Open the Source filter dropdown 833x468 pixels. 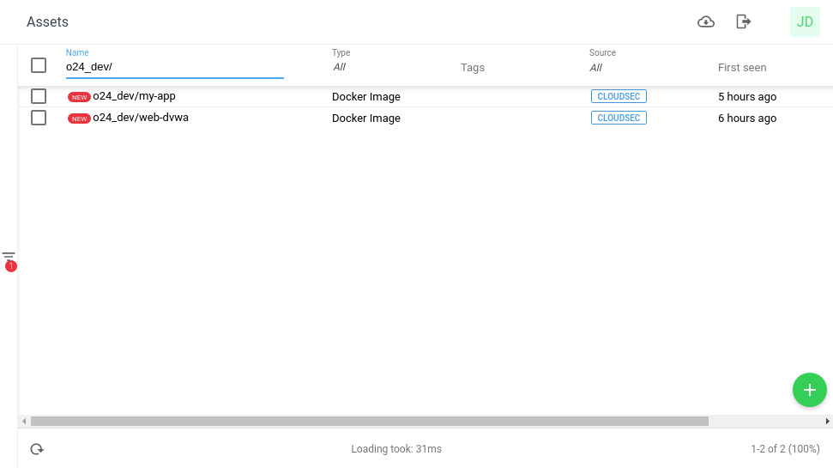643,67
